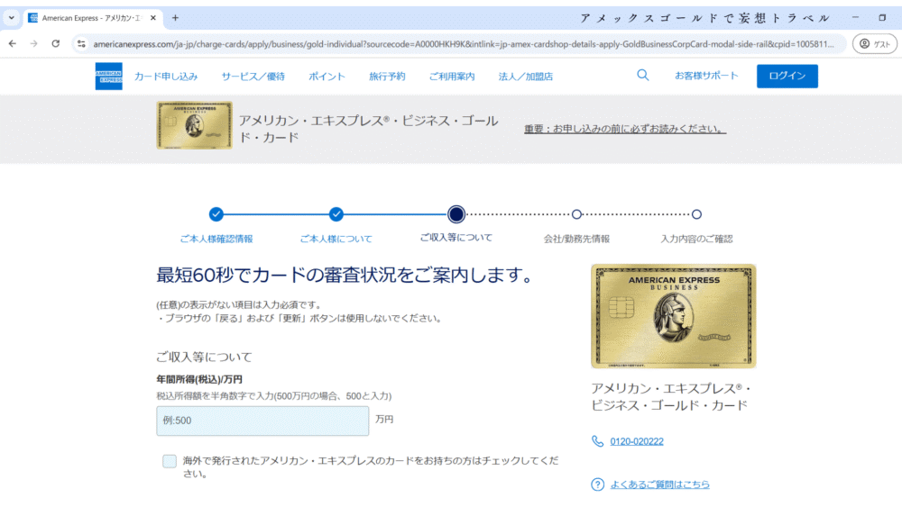Screen dimensions: 902x507
Task: Click the large Business Gold Card image
Action: tap(673, 316)
